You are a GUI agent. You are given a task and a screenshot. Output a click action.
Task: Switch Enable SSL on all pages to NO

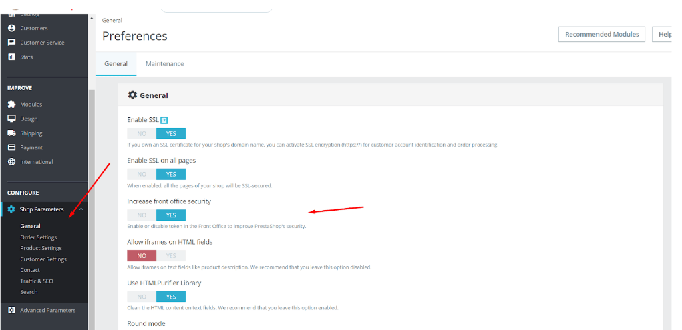(142, 174)
